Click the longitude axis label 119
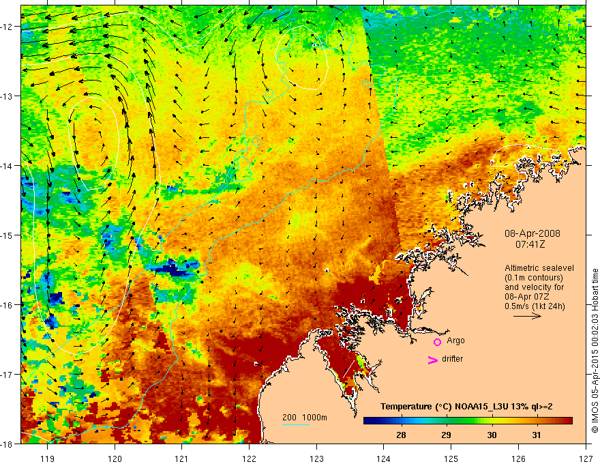 pos(48,459)
